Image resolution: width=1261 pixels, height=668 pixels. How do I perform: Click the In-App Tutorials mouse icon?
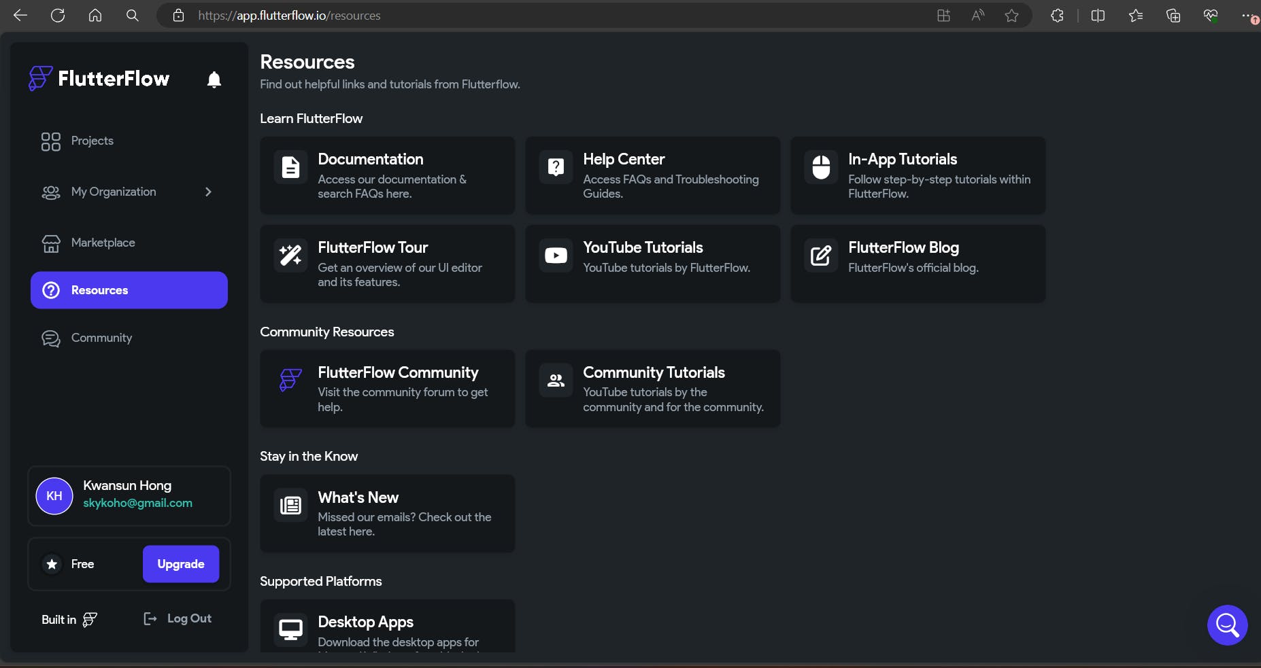pyautogui.click(x=821, y=166)
